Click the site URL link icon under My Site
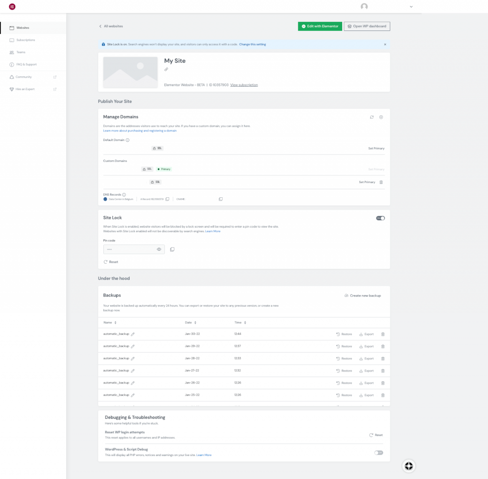The height and width of the screenshot is (479, 488). click(x=166, y=70)
